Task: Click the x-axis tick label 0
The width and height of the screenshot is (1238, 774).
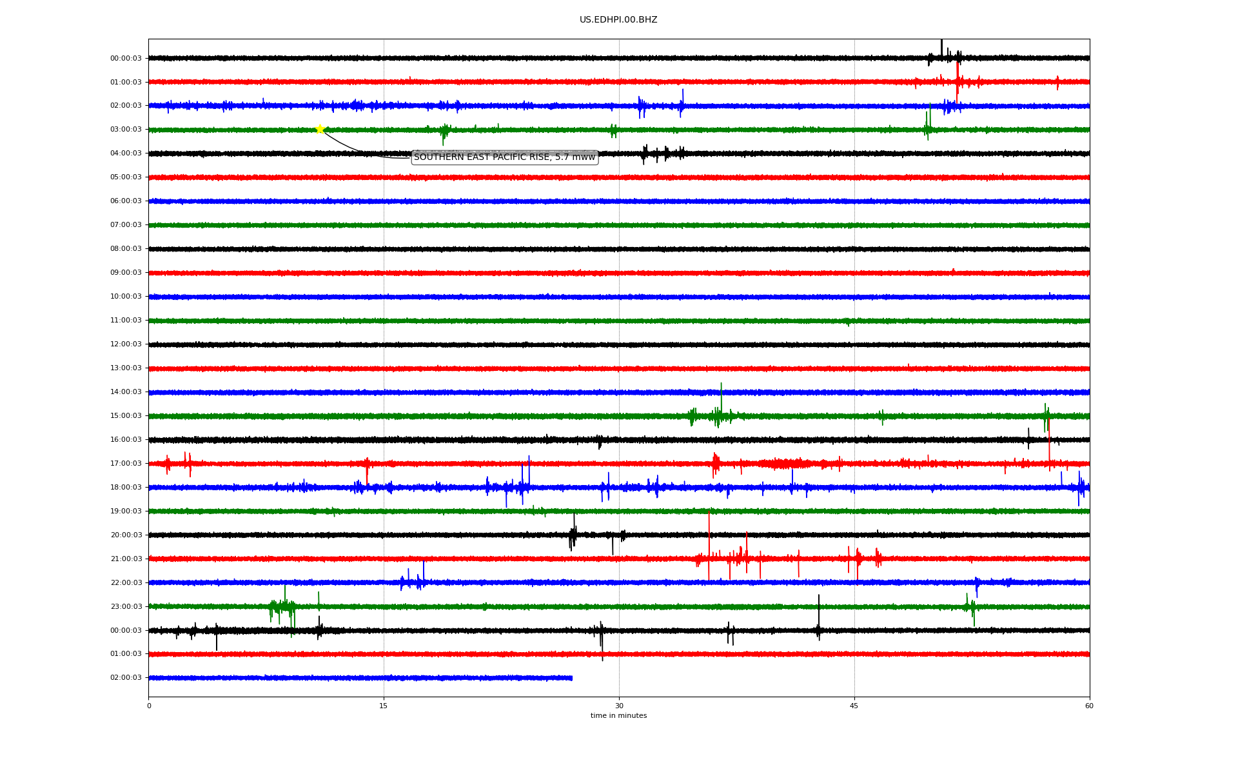Action: pos(149,706)
